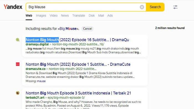194x109 pixels.
Task: Click the yellow Search button
Action: (x=155, y=7)
